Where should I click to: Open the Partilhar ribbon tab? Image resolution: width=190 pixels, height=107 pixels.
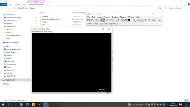click(x=17, y=4)
